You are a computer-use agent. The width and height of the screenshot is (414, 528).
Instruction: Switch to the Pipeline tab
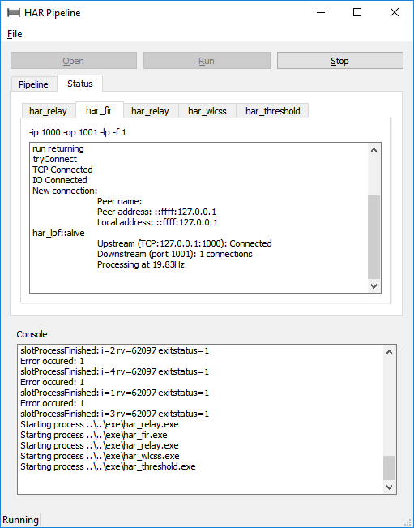coord(33,84)
